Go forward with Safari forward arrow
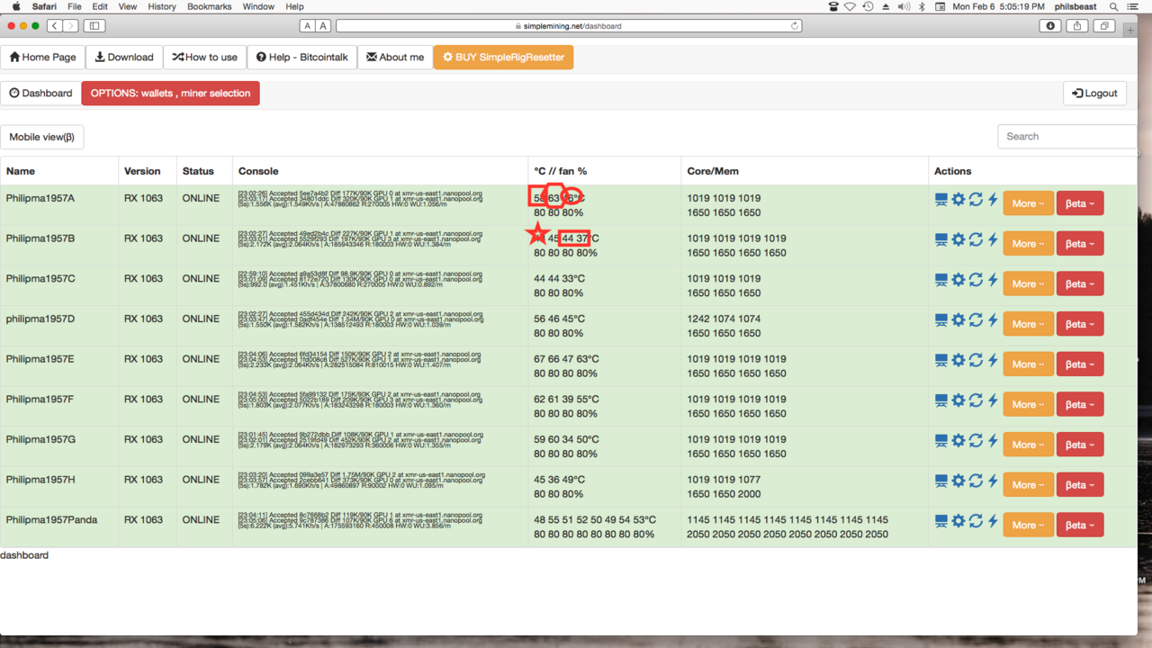Viewport: 1152px width, 648px height. 71,26
